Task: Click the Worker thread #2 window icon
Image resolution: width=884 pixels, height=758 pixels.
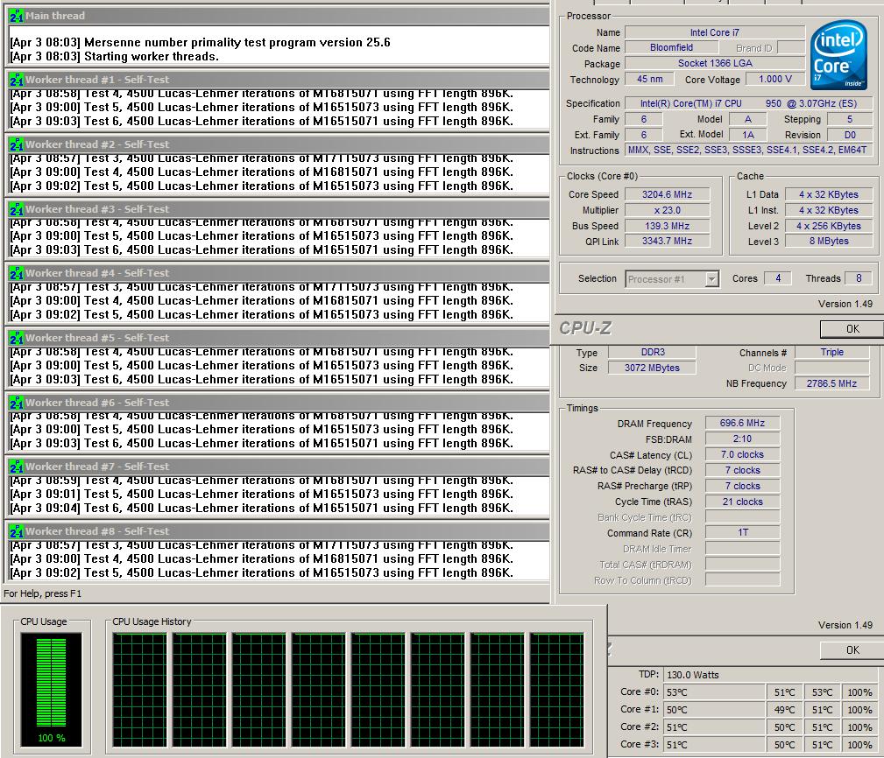Action: pos(17,144)
